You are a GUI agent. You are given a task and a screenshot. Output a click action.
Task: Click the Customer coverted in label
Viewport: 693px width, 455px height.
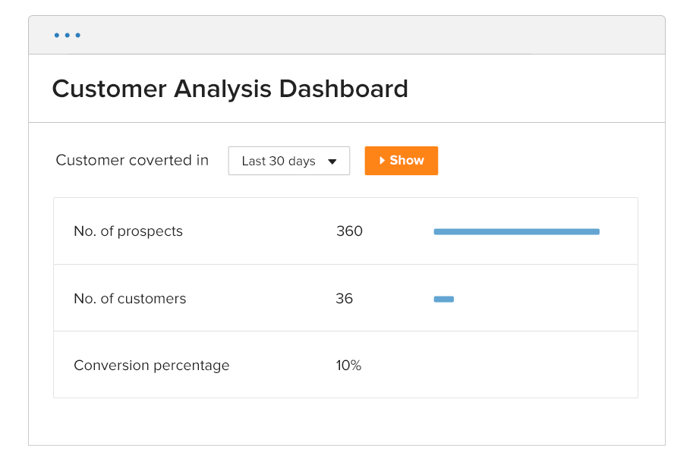132,160
